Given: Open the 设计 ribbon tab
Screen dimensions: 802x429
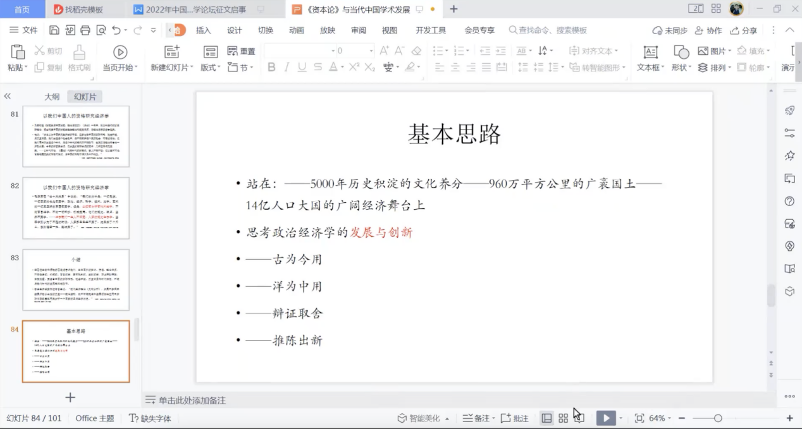Looking at the screenshot, I should tap(235, 30).
